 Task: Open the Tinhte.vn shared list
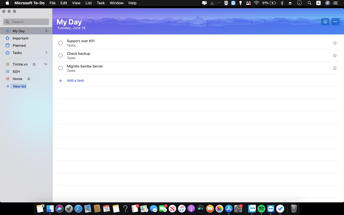[x=26, y=64]
